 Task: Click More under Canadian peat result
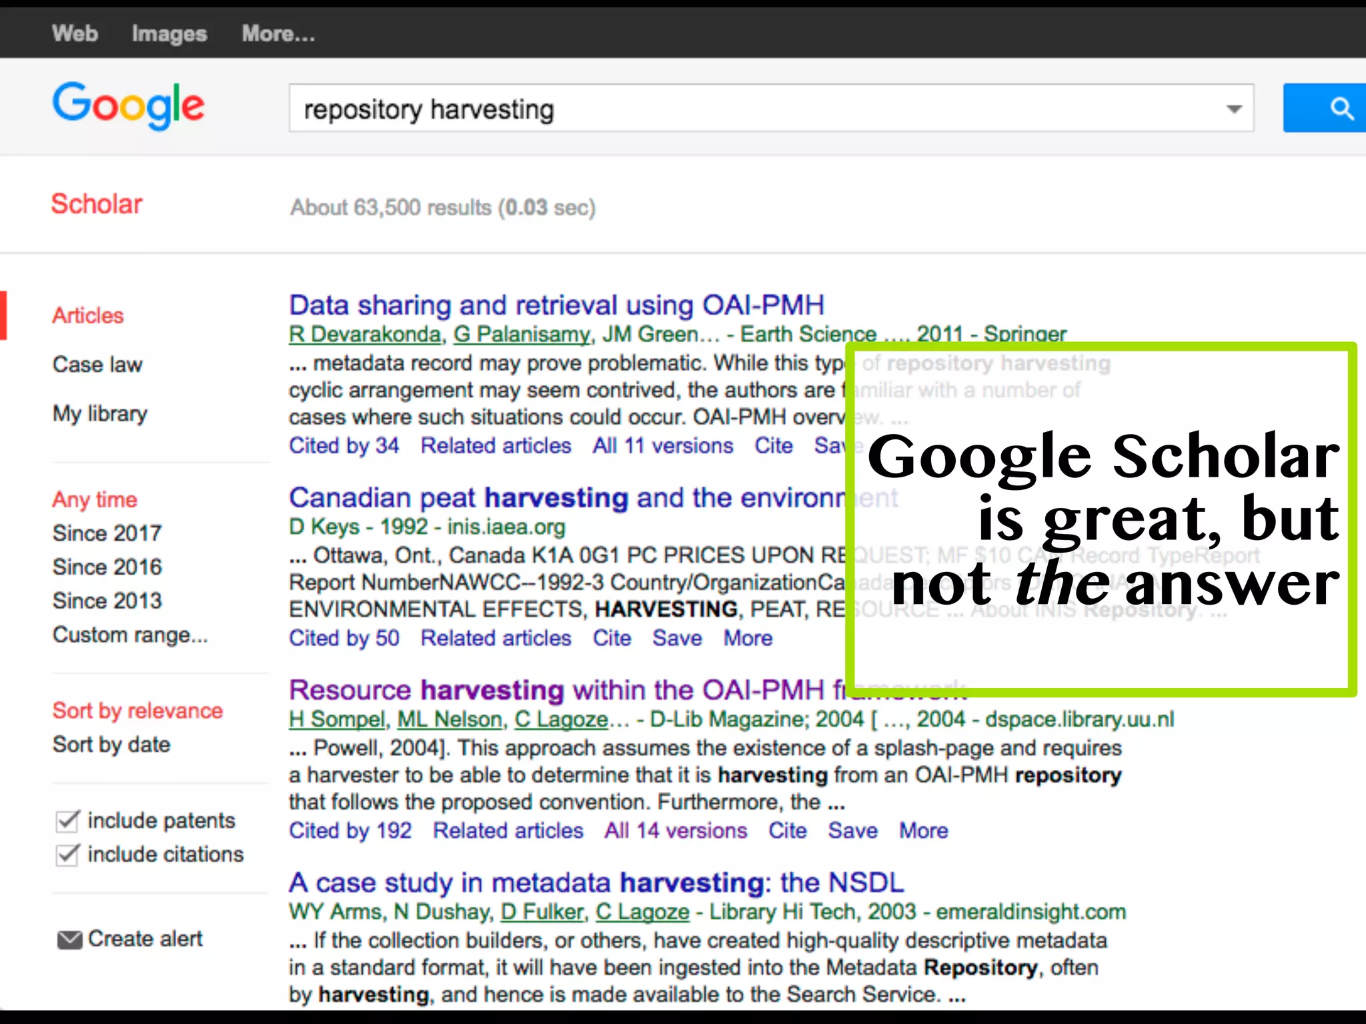(x=748, y=638)
